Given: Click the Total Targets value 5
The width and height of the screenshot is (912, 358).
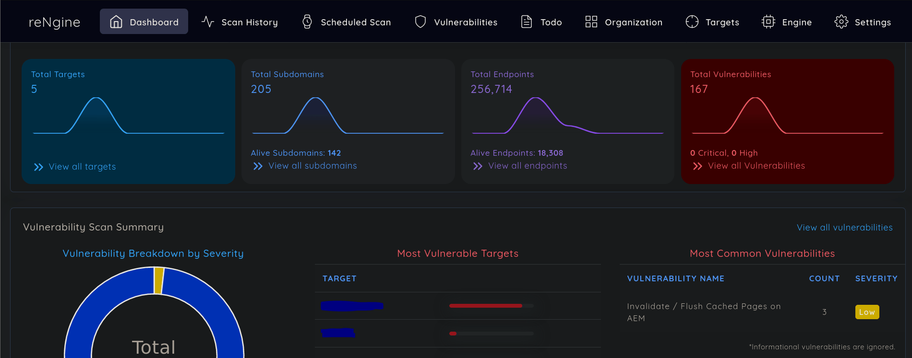Looking at the screenshot, I should coord(34,89).
